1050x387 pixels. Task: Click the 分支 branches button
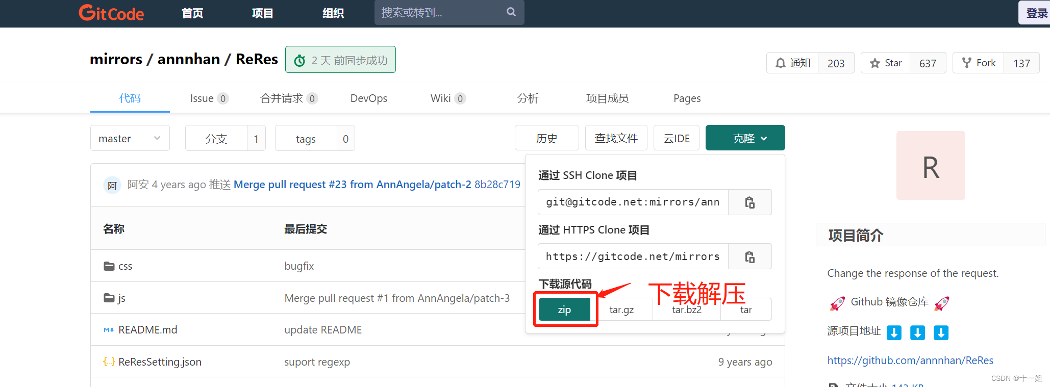216,138
